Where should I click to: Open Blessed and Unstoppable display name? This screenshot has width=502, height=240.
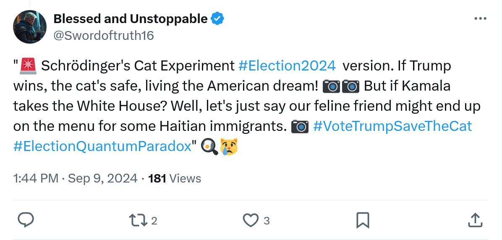pos(131,19)
